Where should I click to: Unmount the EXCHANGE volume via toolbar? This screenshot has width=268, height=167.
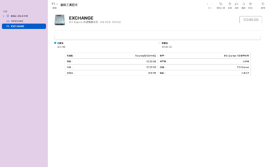(250, 5)
